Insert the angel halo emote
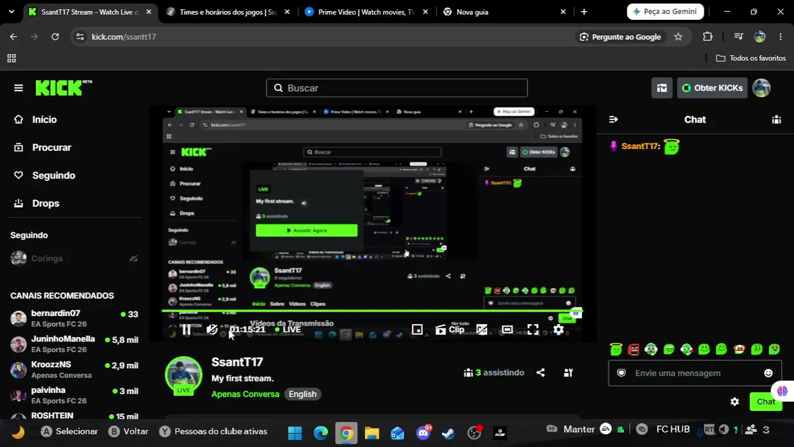This screenshot has height=447, width=794. pos(616,349)
